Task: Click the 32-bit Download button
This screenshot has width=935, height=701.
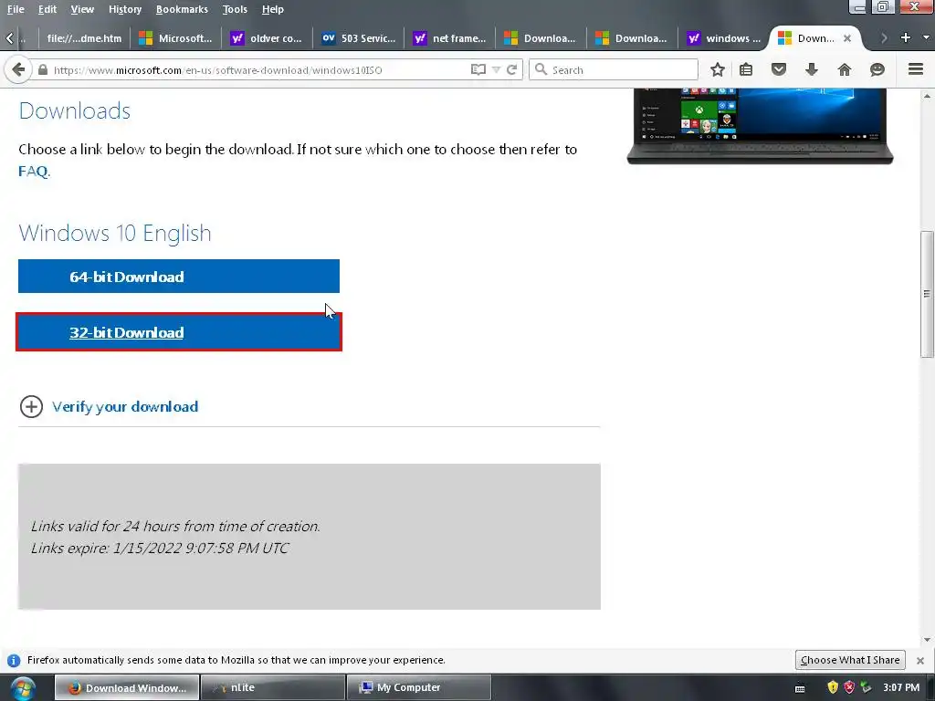Action: [x=179, y=332]
